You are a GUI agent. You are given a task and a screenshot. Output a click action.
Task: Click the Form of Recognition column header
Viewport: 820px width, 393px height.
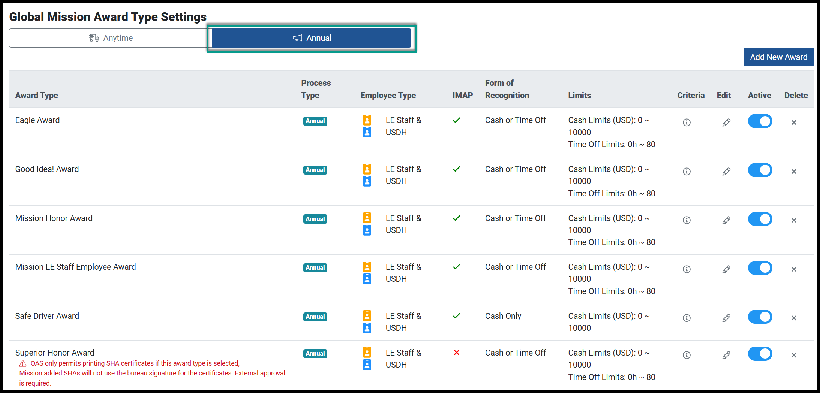pyautogui.click(x=507, y=89)
